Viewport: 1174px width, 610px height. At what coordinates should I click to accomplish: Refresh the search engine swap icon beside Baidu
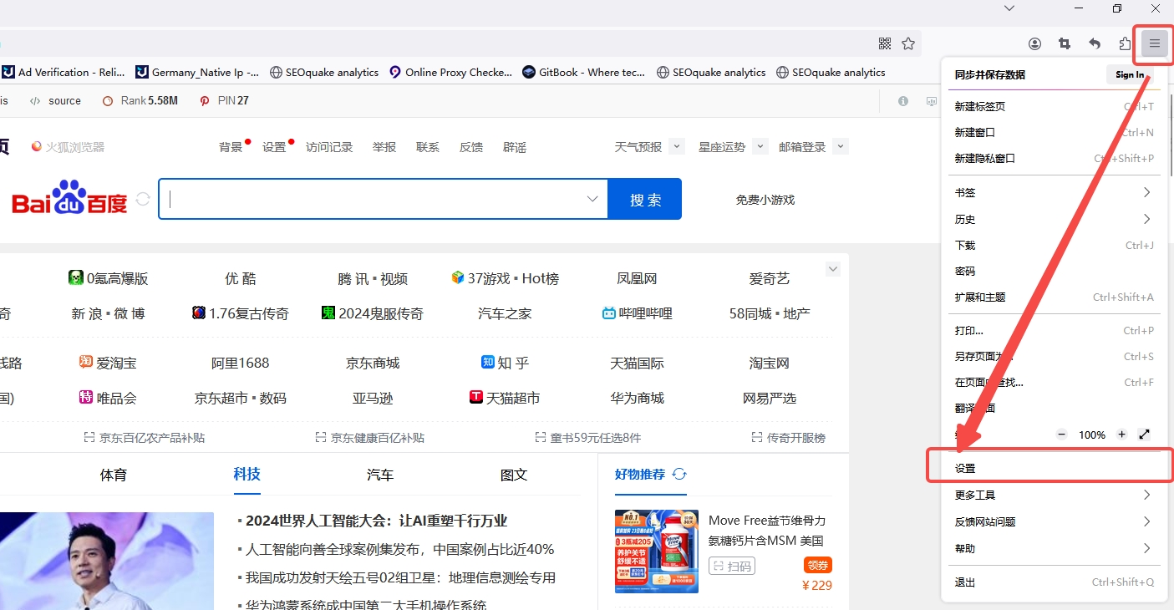click(143, 199)
